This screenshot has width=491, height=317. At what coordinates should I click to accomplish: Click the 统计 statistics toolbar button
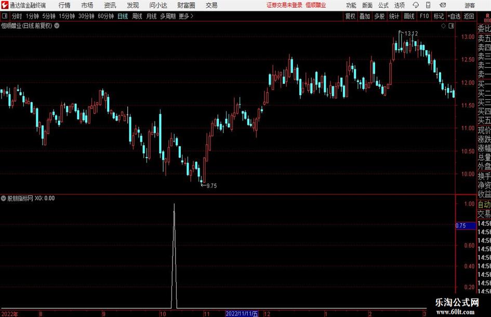click(394, 16)
